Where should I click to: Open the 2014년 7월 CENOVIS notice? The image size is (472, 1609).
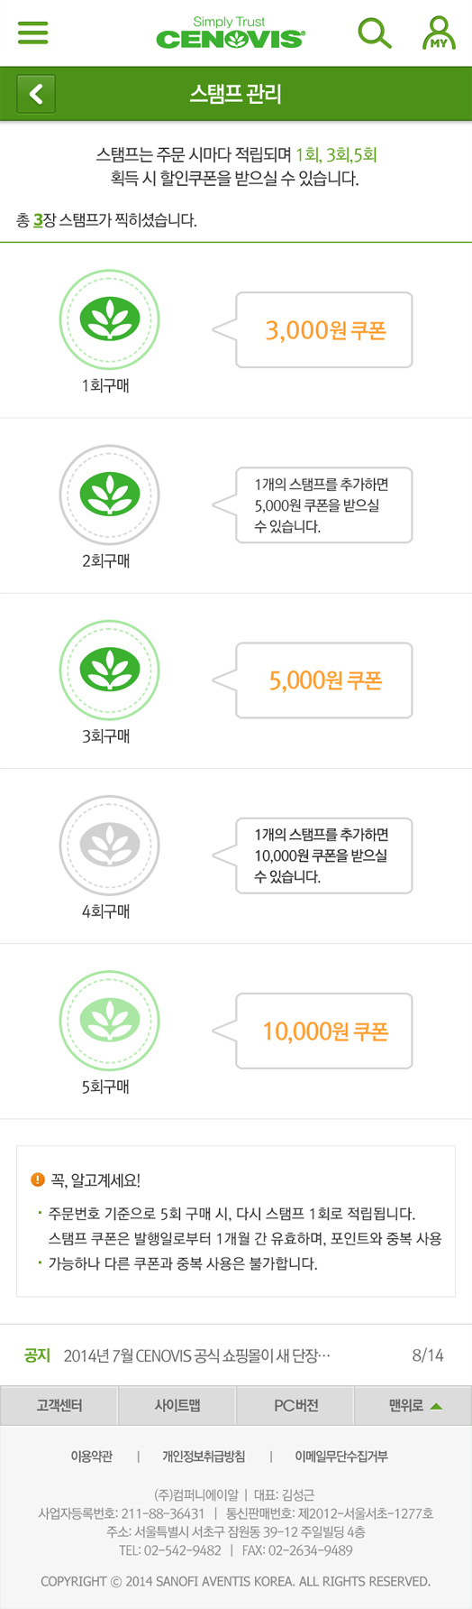coord(197,1355)
